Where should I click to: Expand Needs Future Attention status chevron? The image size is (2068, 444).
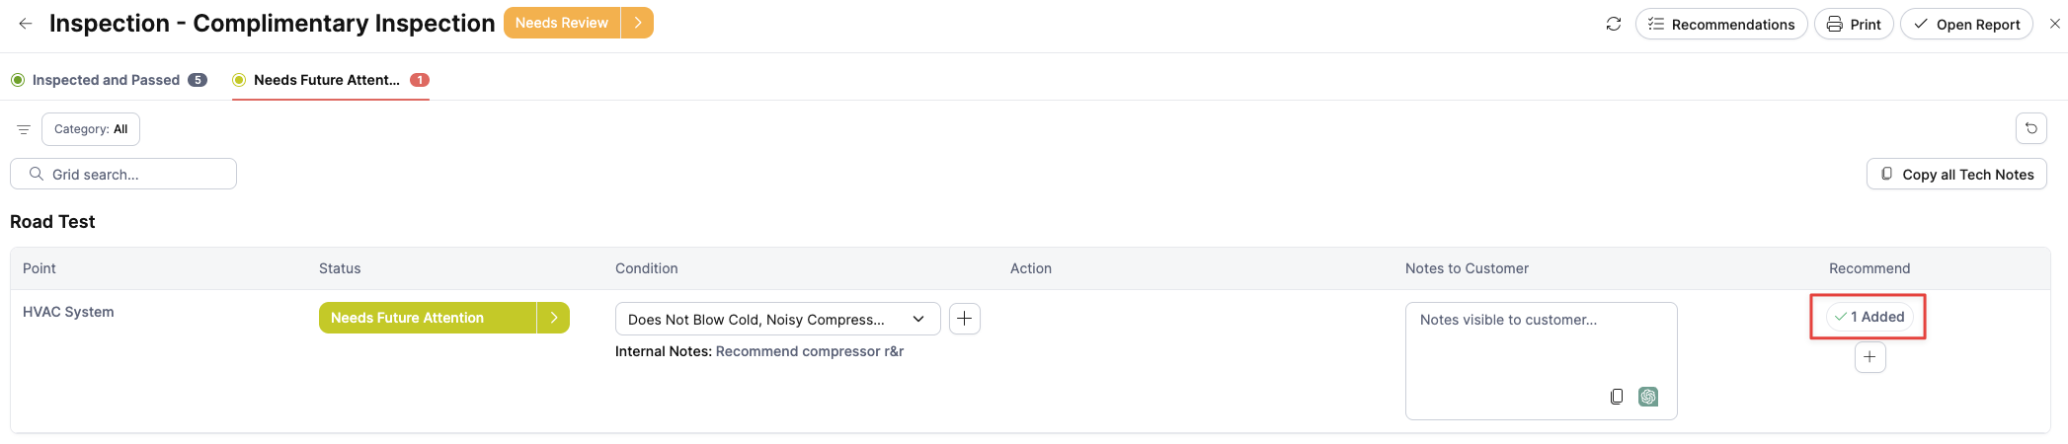click(x=554, y=318)
